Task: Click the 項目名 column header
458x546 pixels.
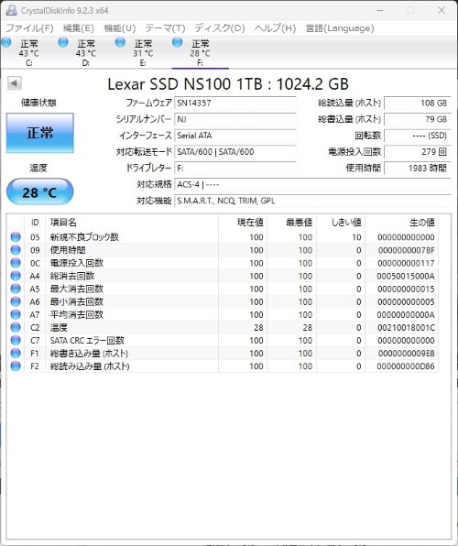Action: coord(132,223)
